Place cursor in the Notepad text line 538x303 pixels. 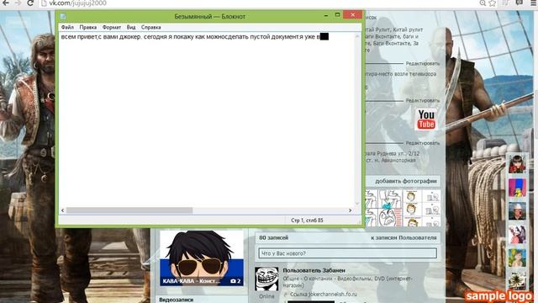[191, 37]
